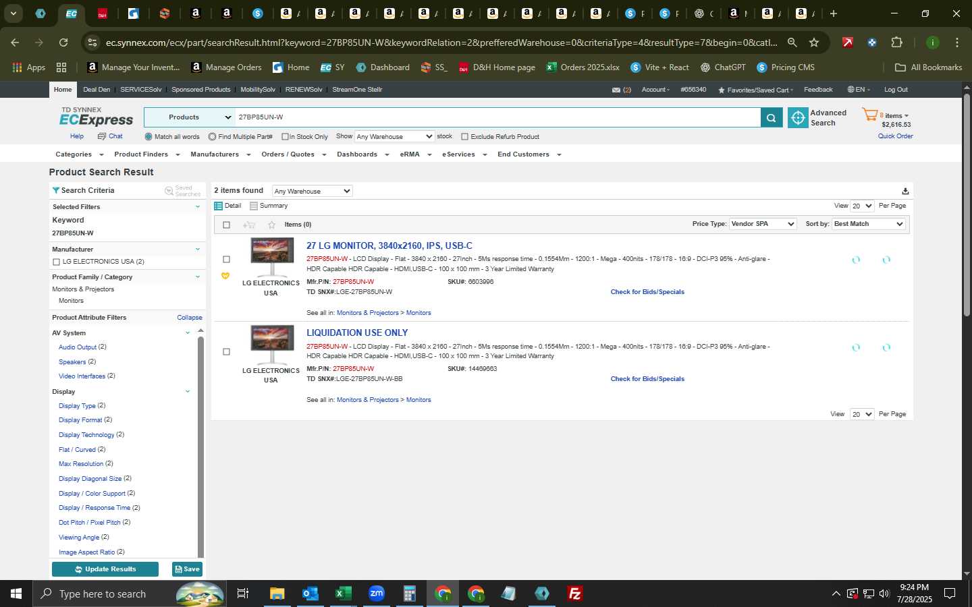Screen dimensions: 972x607
Task: Open Zoom from the taskbar
Action: click(376, 594)
